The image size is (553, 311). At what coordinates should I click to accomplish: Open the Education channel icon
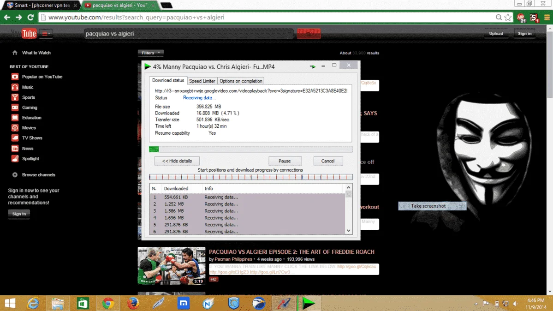click(x=15, y=118)
